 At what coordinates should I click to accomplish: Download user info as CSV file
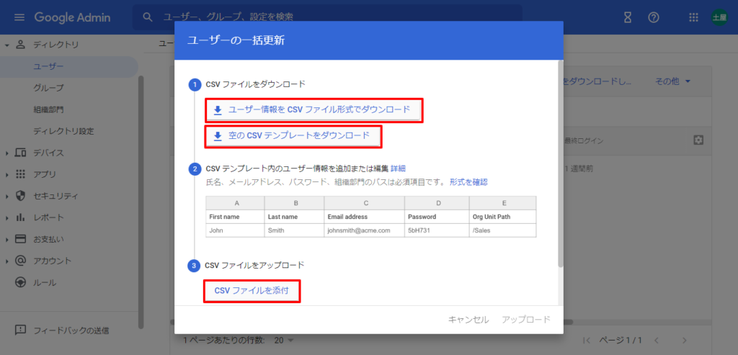click(x=314, y=109)
